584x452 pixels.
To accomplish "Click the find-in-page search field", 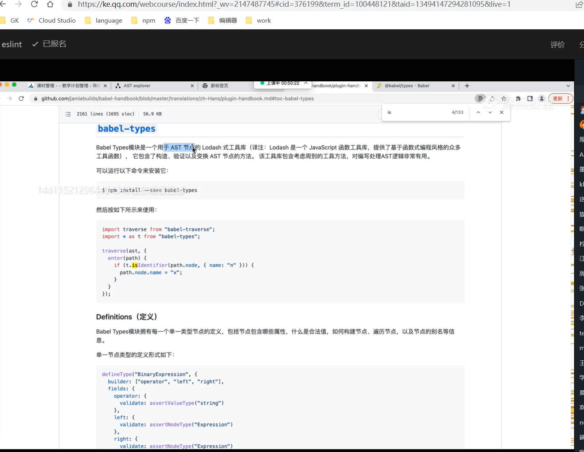I will click(416, 112).
